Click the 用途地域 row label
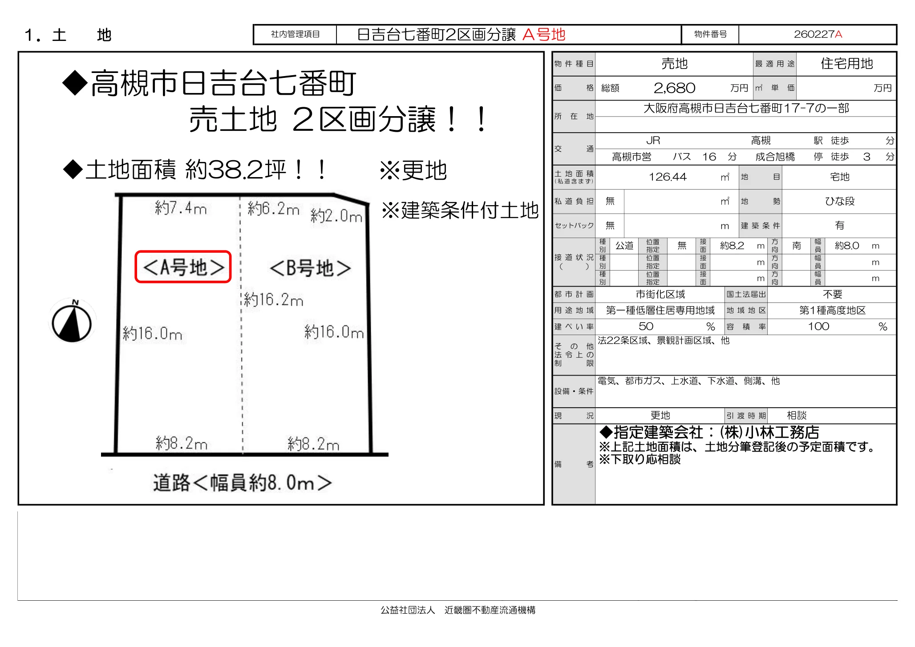Viewport: 915px width, 647px height. [574, 310]
